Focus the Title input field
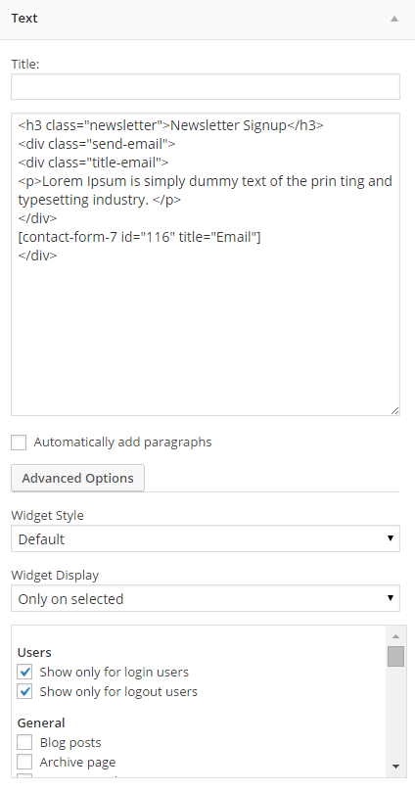This screenshot has height=792, width=415. (x=206, y=87)
